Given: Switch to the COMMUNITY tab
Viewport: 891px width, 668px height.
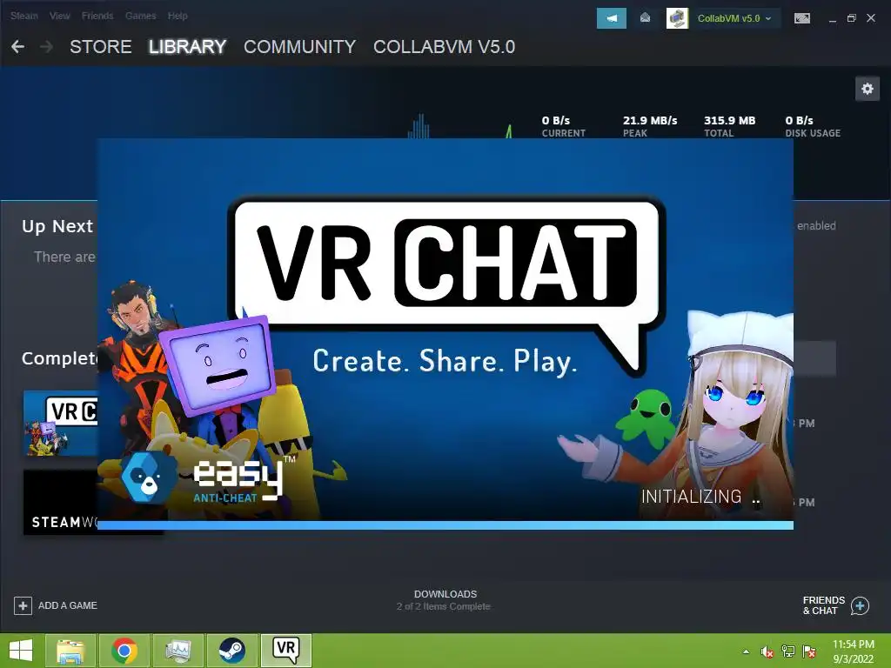Looking at the screenshot, I should 299,47.
